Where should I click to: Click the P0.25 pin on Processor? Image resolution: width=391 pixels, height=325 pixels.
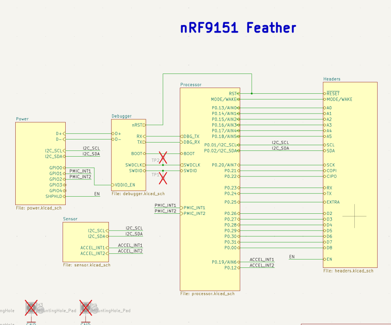[232, 202]
